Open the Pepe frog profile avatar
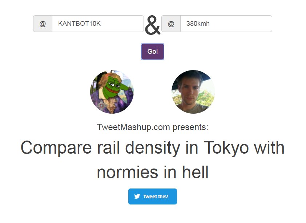The width and height of the screenshot is (306, 223). point(112,92)
